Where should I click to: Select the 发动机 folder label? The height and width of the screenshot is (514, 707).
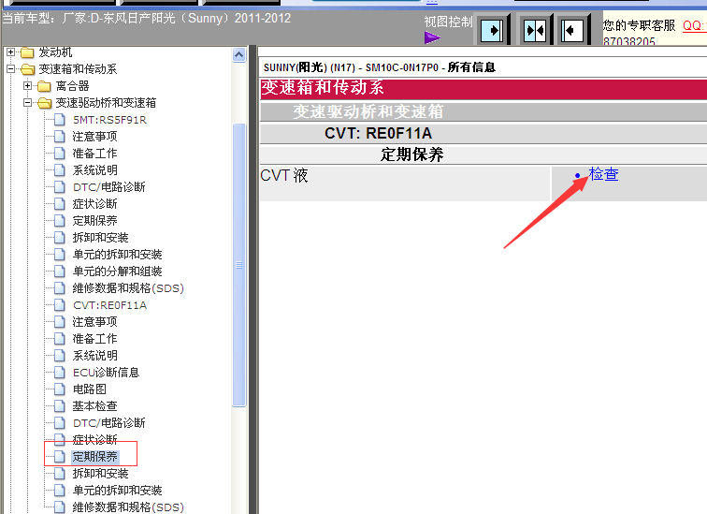(x=55, y=52)
